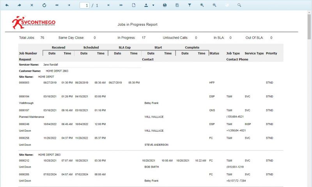This screenshot has height=187, width=312.
Task: Click the INSP service type value
Action: [x=248, y=124]
